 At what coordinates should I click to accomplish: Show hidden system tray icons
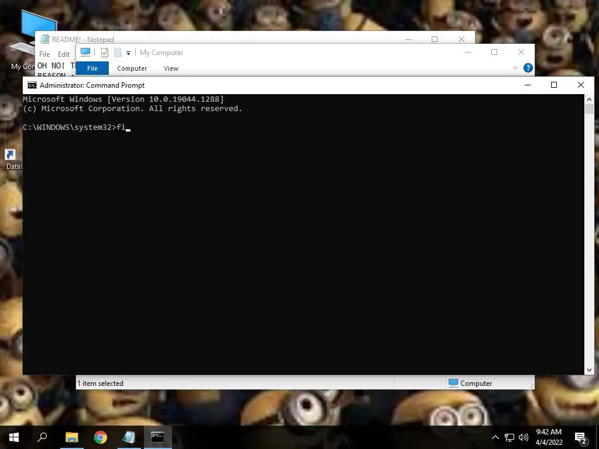pos(495,437)
